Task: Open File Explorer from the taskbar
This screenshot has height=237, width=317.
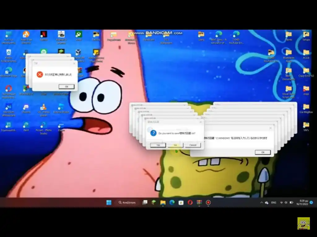Action: point(163,202)
